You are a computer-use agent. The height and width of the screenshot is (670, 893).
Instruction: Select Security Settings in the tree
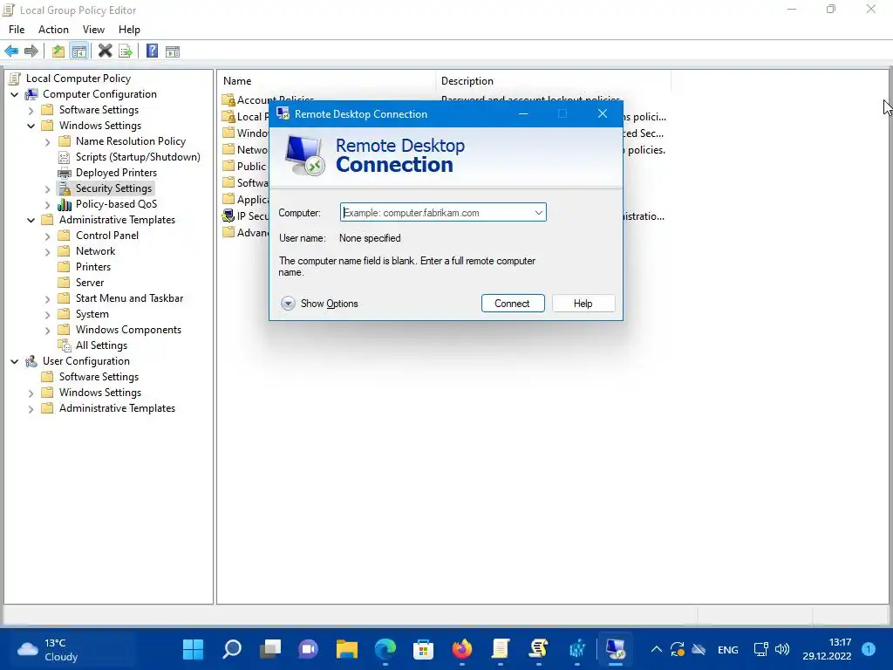pos(113,188)
